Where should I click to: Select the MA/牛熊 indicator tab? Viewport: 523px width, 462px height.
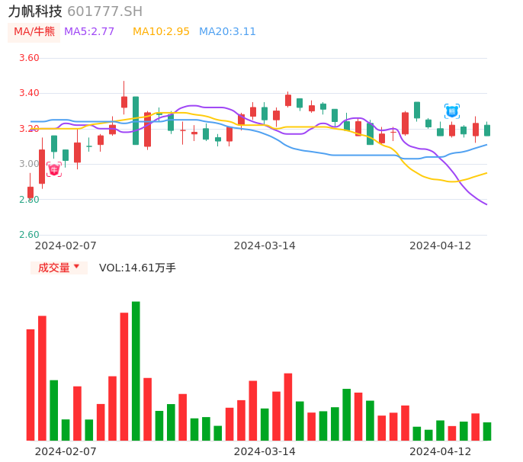[34, 32]
